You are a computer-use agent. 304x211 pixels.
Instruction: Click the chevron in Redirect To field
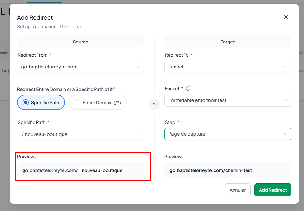point(286,67)
